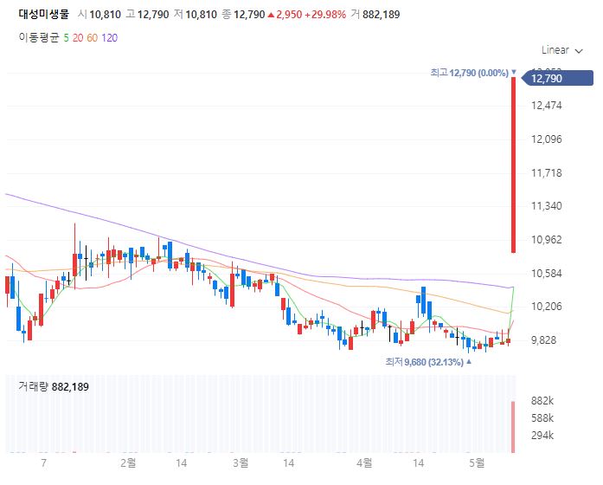Click the 11,718 price axis label
Viewport: 603px width, 485px height.
[x=547, y=173]
